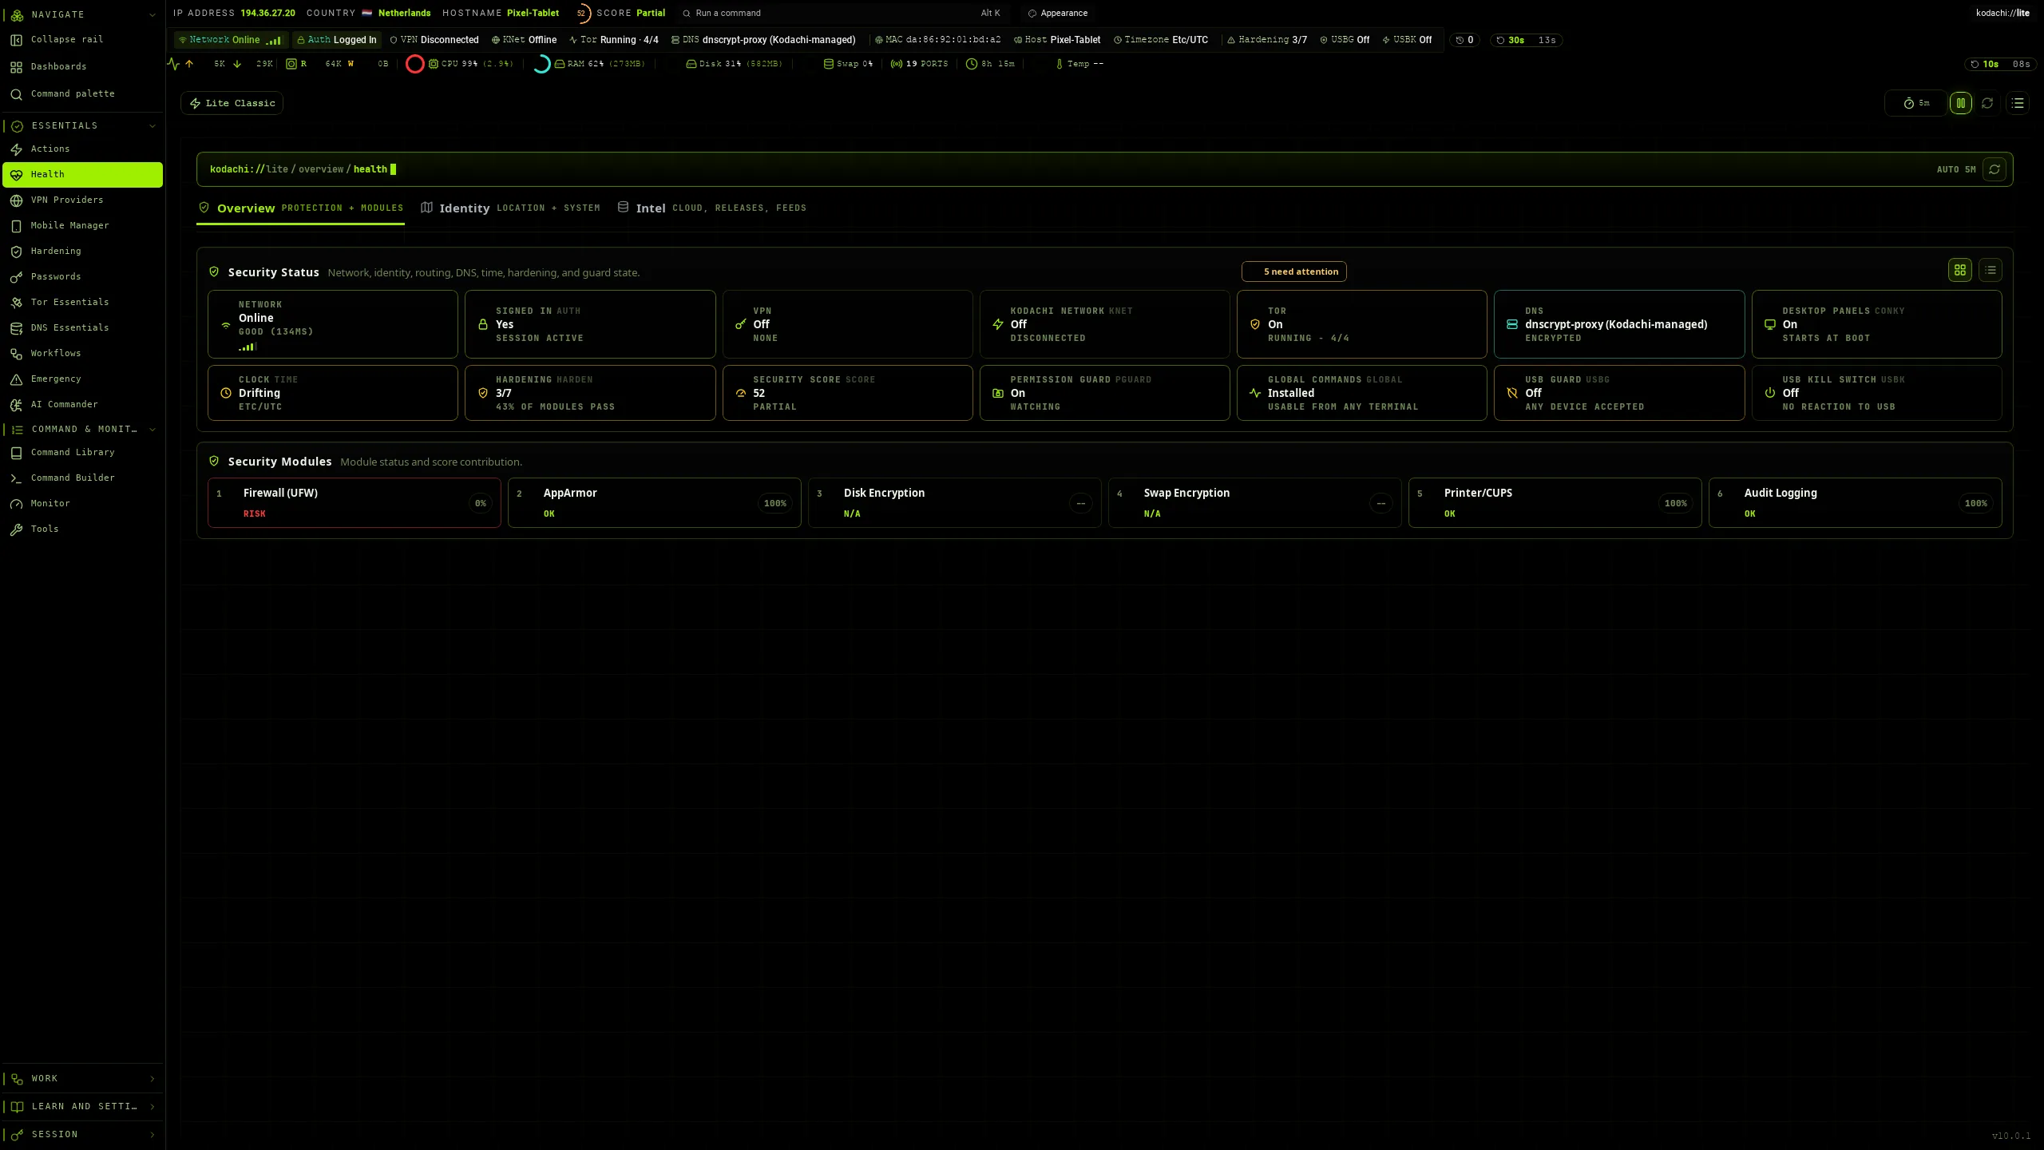This screenshot has width=2044, height=1150.
Task: Open the Command palette
Action: click(x=83, y=94)
